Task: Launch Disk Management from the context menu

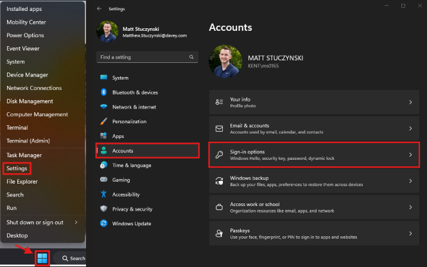Action: pyautogui.click(x=30, y=101)
